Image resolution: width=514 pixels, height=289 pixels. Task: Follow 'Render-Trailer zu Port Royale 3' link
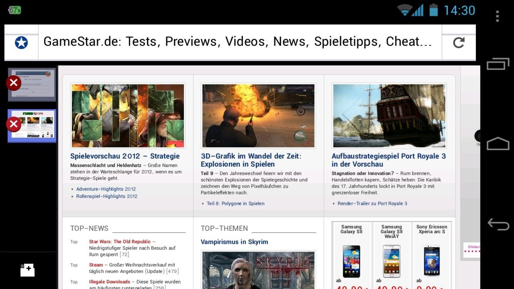pos(372,203)
